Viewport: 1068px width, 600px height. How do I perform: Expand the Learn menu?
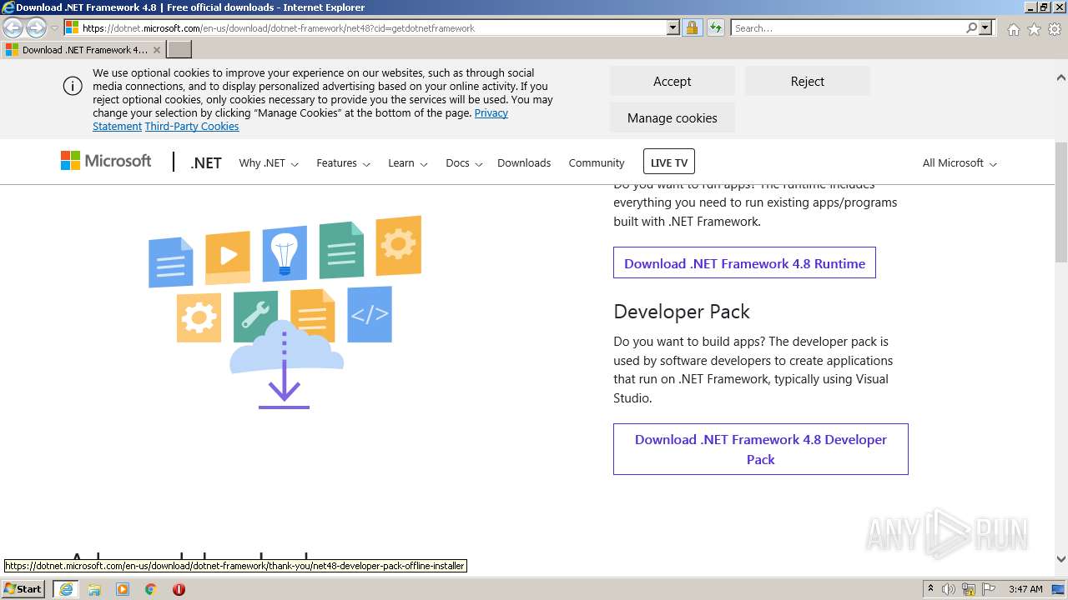click(x=408, y=163)
